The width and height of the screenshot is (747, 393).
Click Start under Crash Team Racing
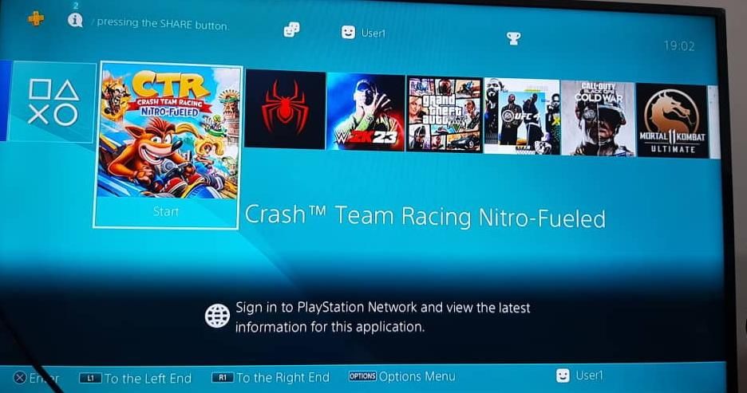pyautogui.click(x=166, y=211)
